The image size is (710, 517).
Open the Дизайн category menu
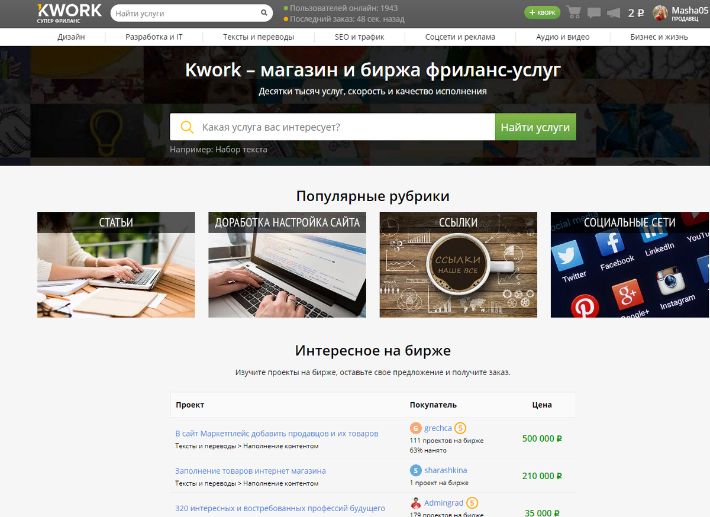pyautogui.click(x=71, y=37)
